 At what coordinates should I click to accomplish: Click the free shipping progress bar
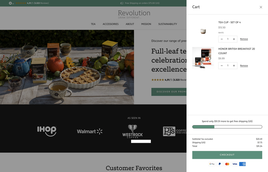pos(227,127)
